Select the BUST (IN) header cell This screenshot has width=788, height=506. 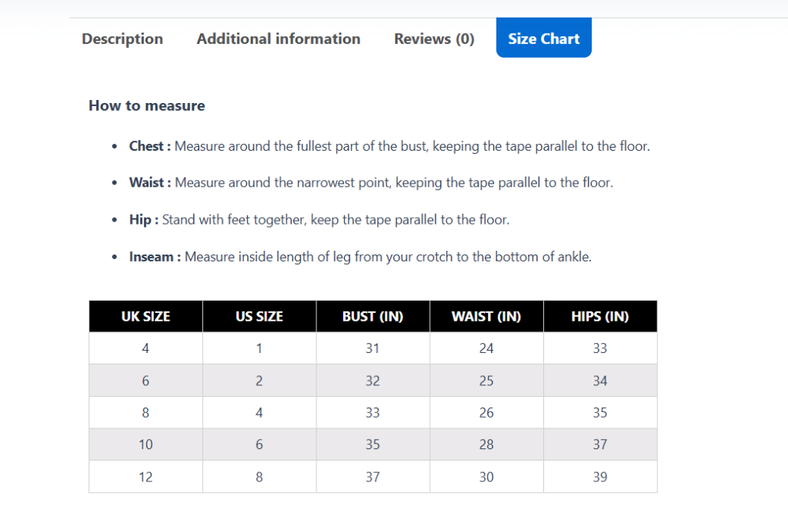tap(372, 316)
